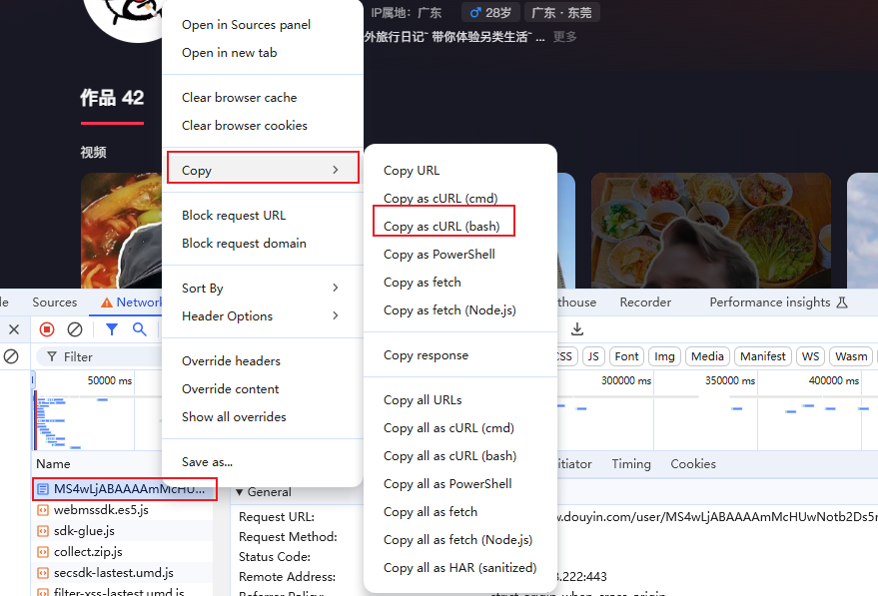The image size is (878, 596).
Task: Clear the network log
Action: (75, 329)
